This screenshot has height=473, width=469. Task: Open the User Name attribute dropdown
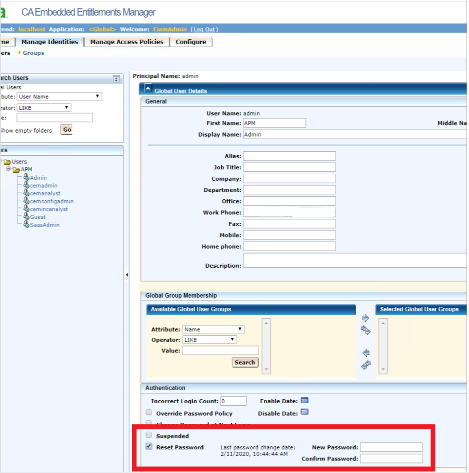click(59, 96)
